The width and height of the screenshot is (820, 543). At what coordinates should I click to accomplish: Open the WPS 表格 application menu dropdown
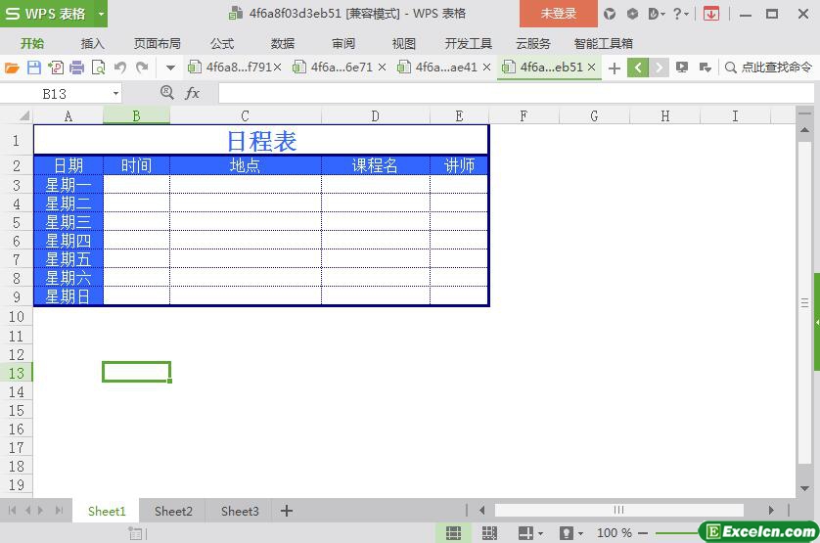click(102, 14)
